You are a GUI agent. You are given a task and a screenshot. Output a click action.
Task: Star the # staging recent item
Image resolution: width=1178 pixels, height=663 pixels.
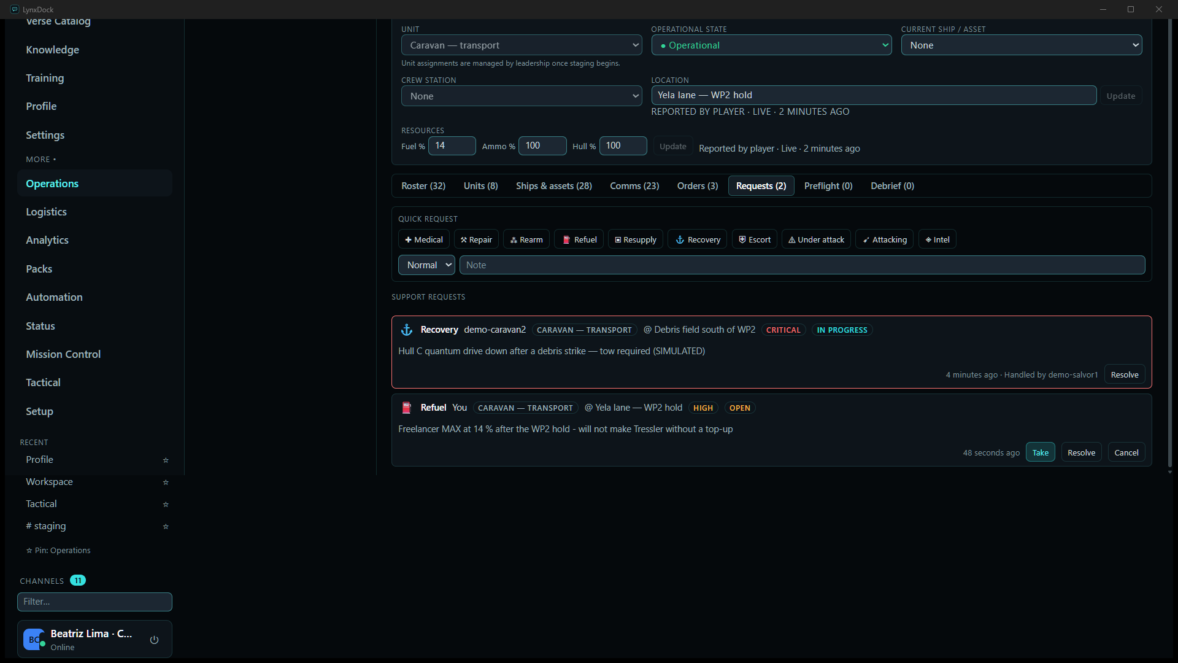click(166, 526)
